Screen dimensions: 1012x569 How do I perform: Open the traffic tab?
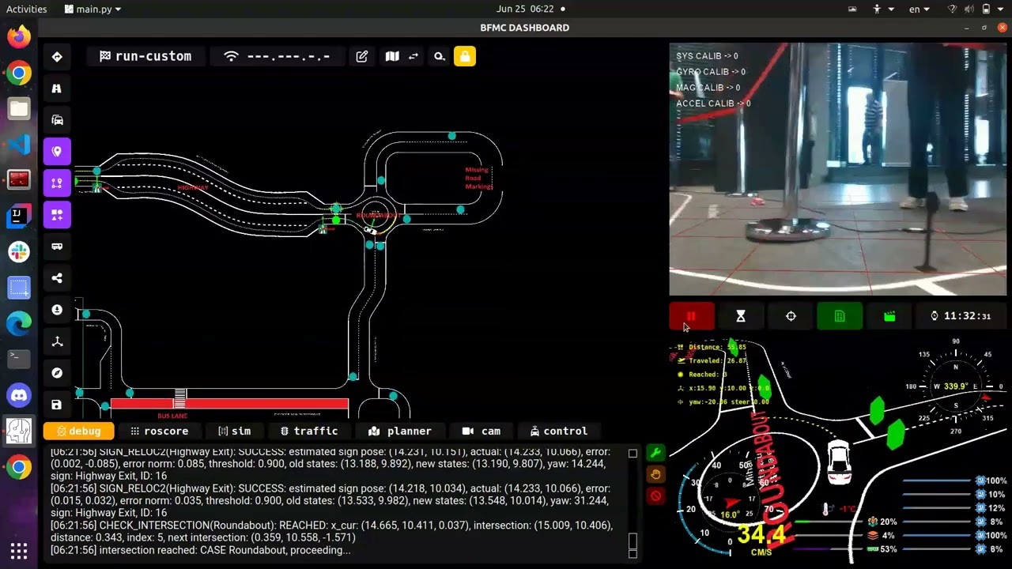309,431
